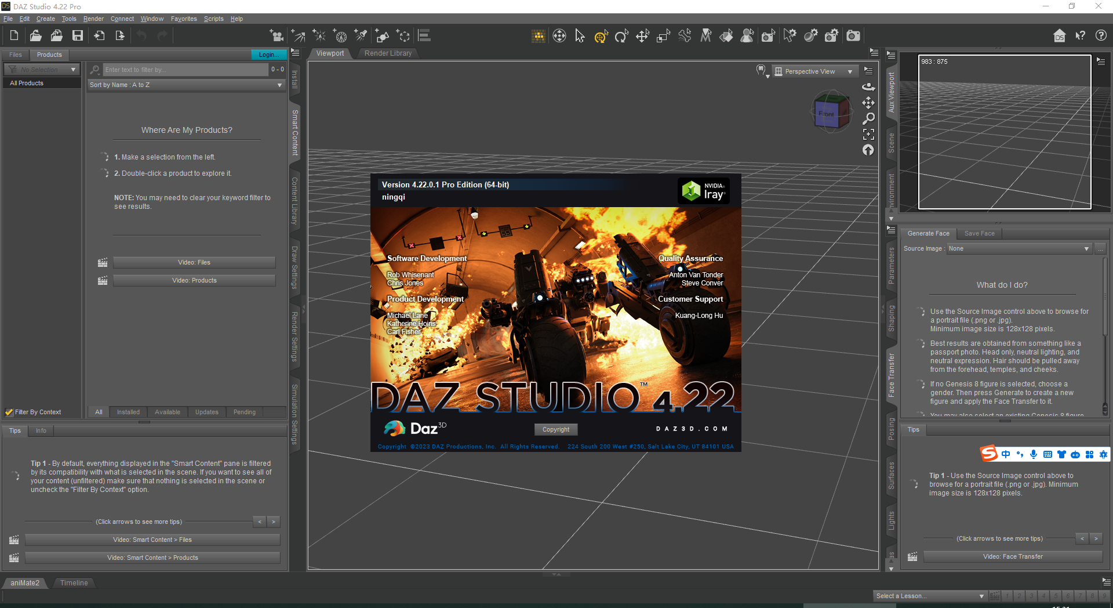Open the Help question mark icon
This screenshot has height=608, width=1113.
click(1101, 35)
